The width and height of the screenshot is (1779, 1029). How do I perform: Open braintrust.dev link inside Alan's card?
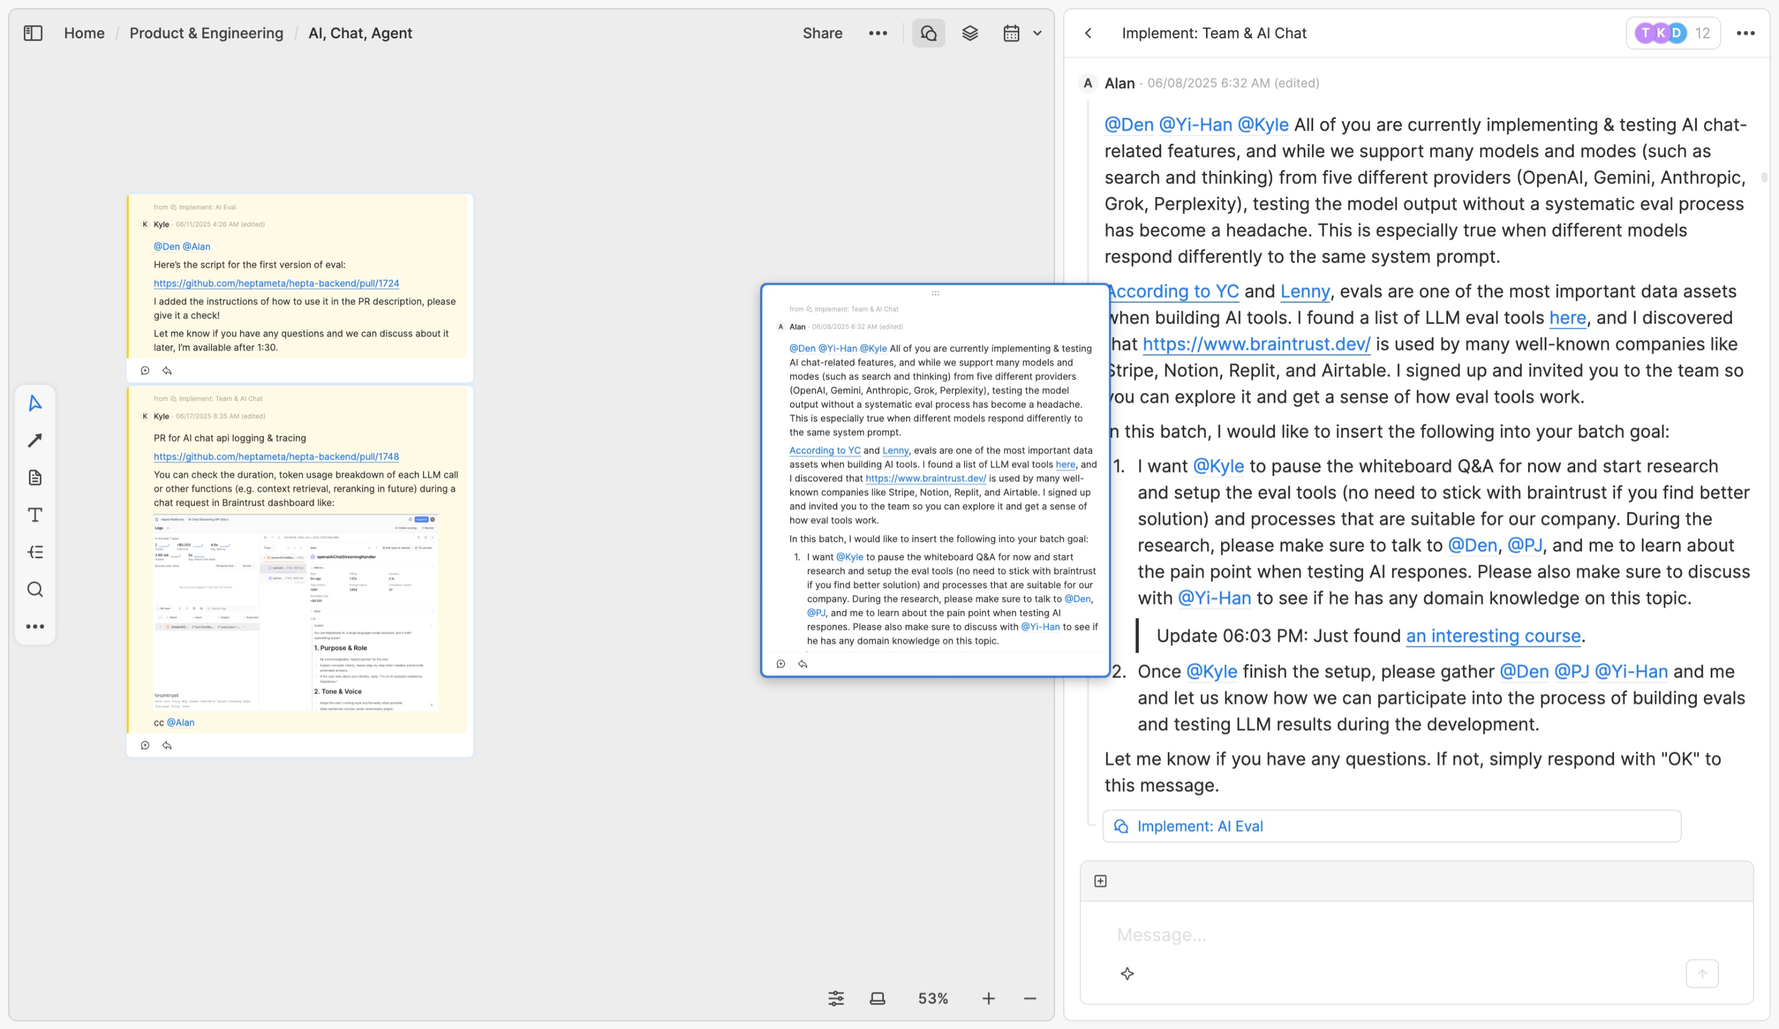tap(926, 478)
